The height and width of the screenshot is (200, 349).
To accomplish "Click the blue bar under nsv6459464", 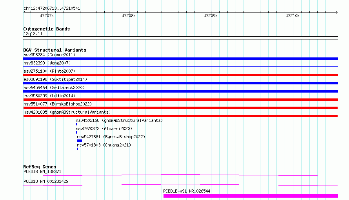I will click(180, 91).
